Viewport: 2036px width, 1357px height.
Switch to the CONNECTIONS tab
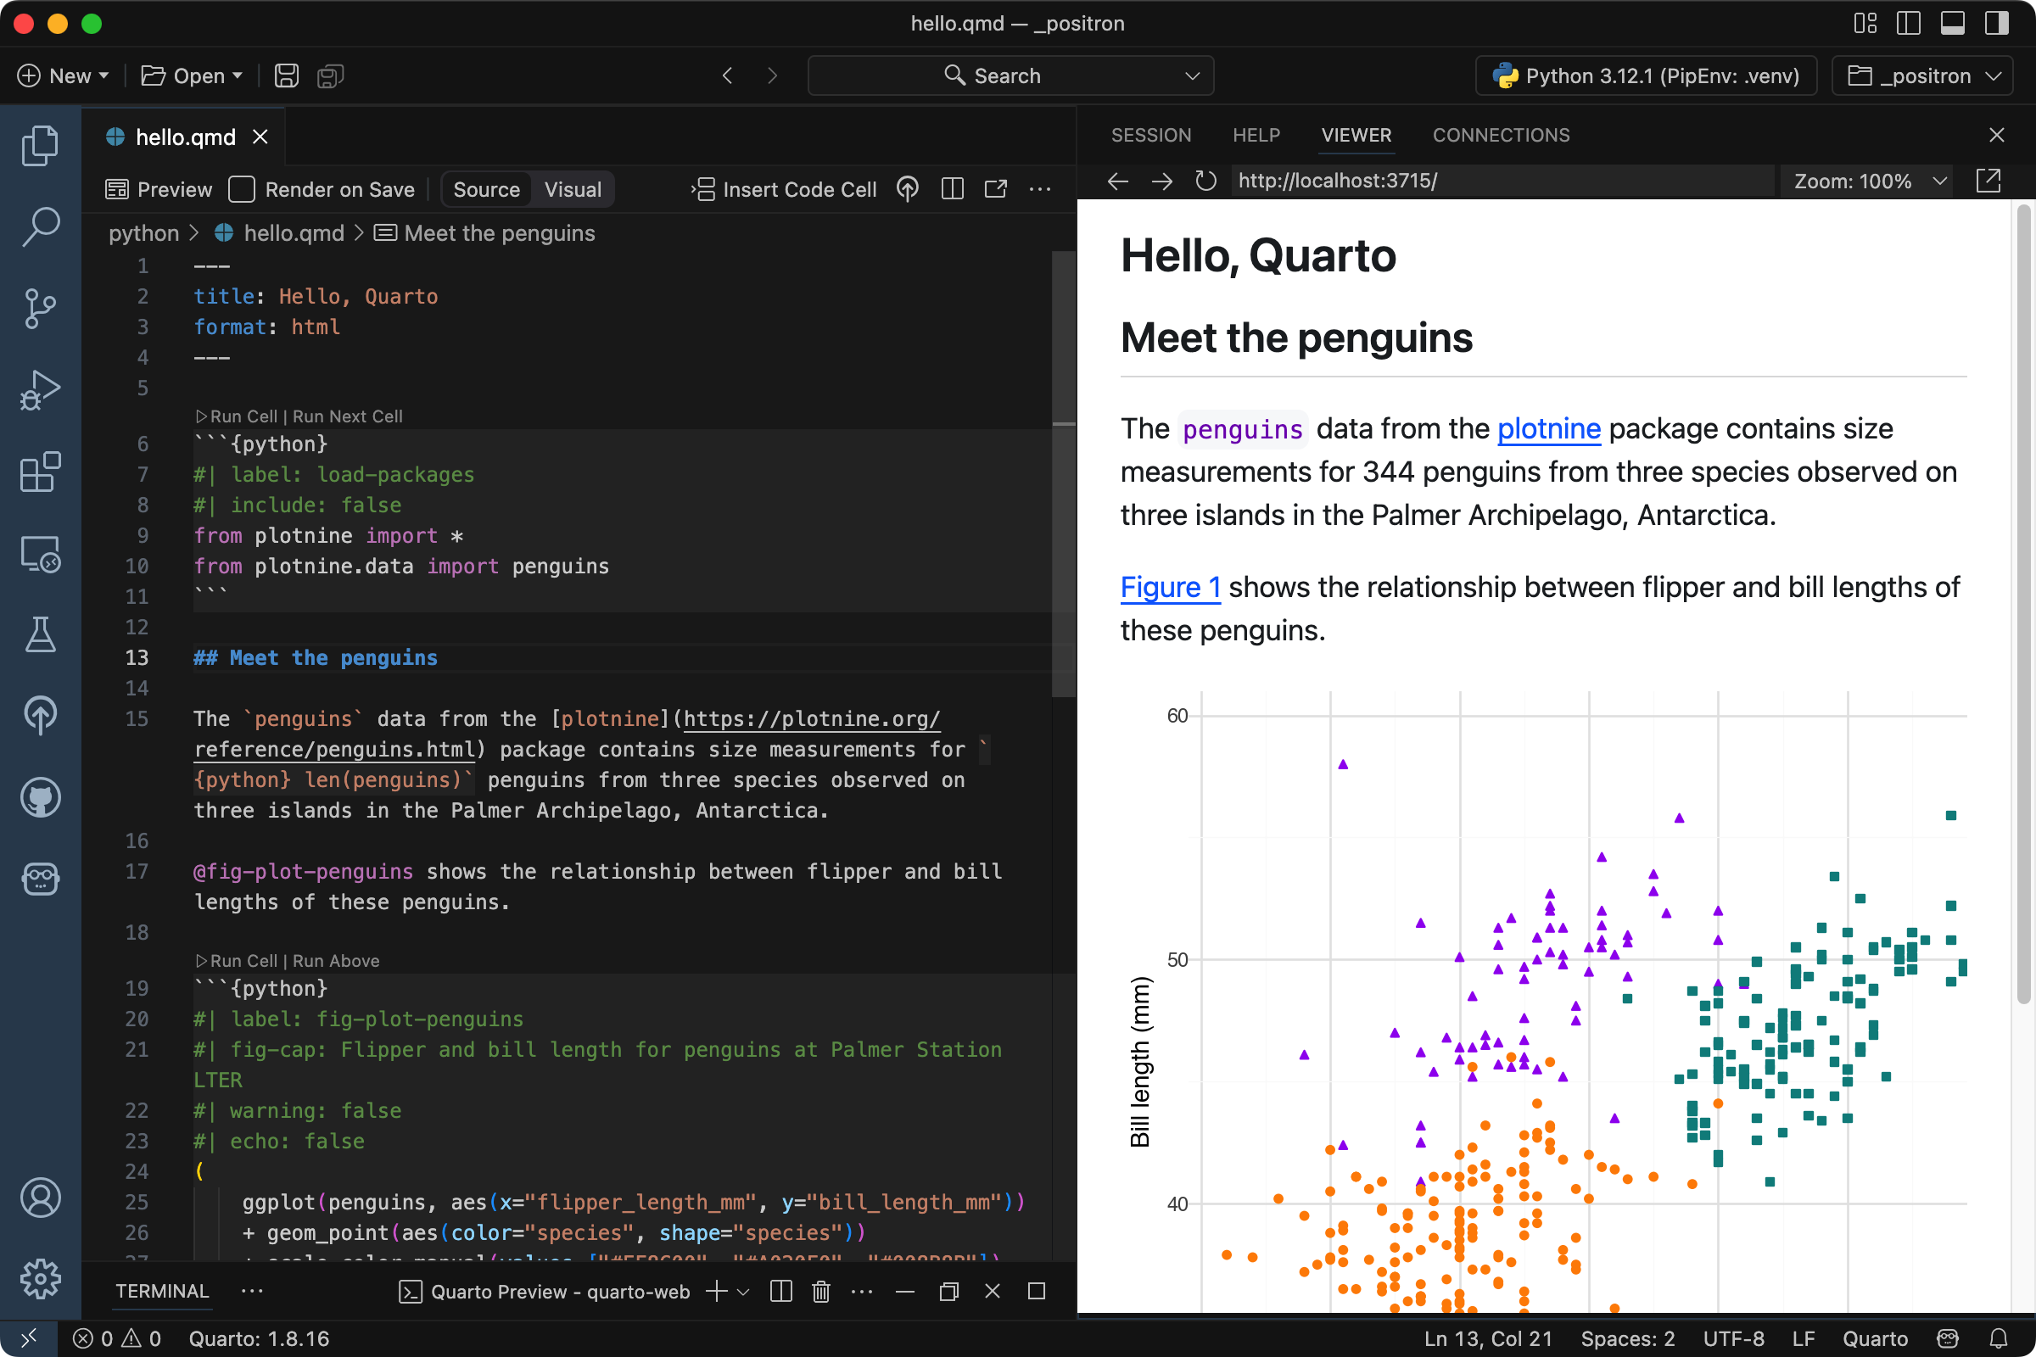[x=1501, y=135]
